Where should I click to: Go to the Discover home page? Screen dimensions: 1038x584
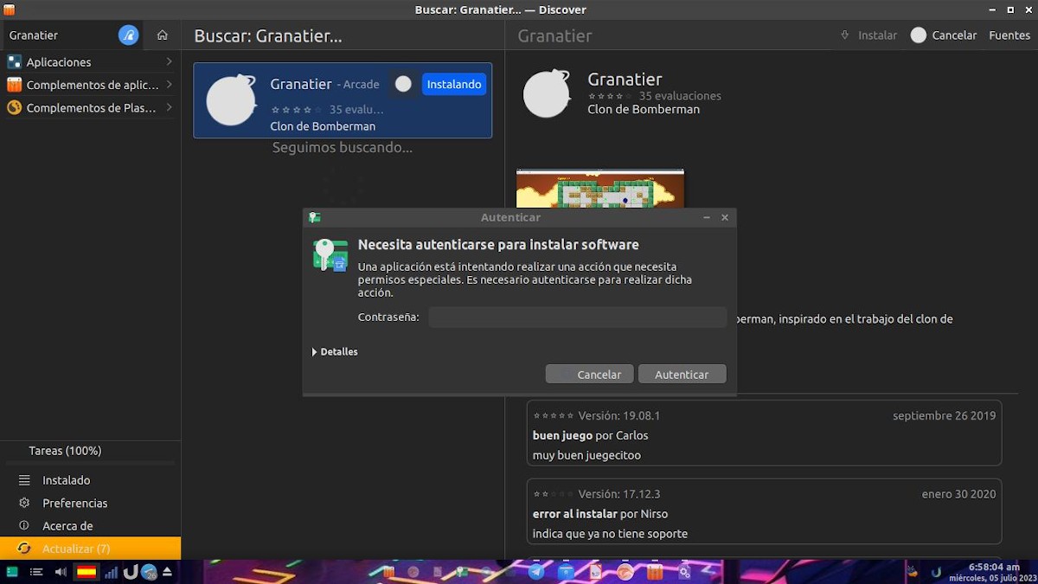coord(162,35)
